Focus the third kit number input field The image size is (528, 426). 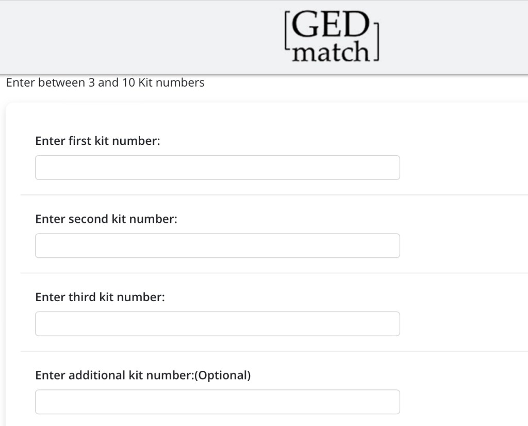pyautogui.click(x=217, y=324)
